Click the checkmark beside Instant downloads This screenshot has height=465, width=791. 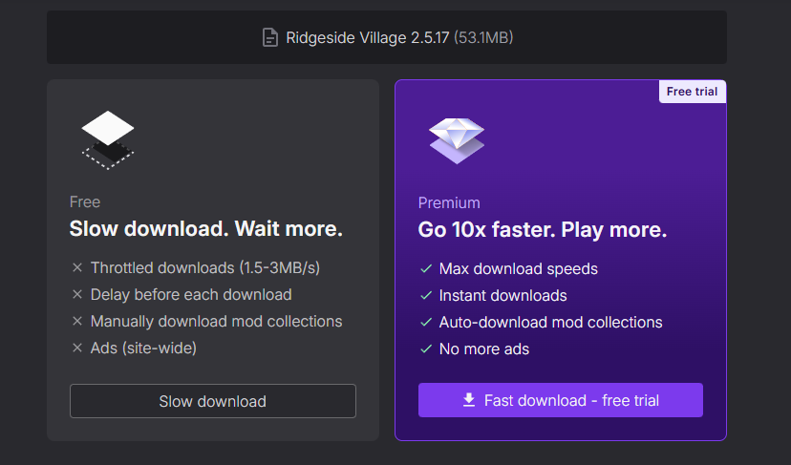(426, 296)
